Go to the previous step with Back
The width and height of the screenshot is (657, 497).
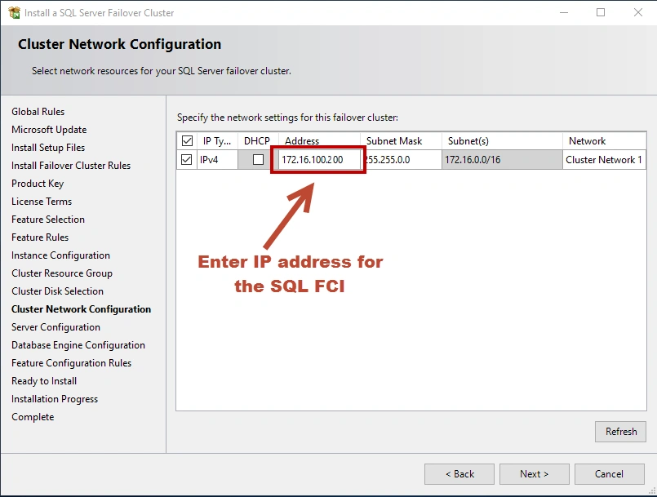459,474
